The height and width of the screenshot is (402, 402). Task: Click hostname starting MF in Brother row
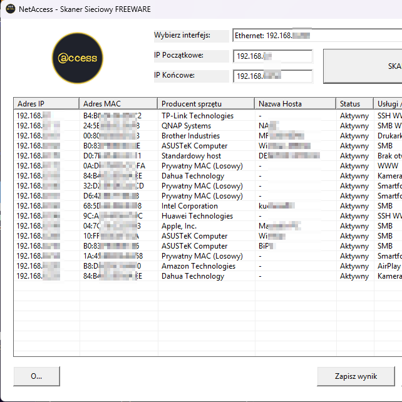[281, 136]
